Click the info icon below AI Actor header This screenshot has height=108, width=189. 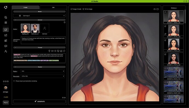[x=65, y=22]
